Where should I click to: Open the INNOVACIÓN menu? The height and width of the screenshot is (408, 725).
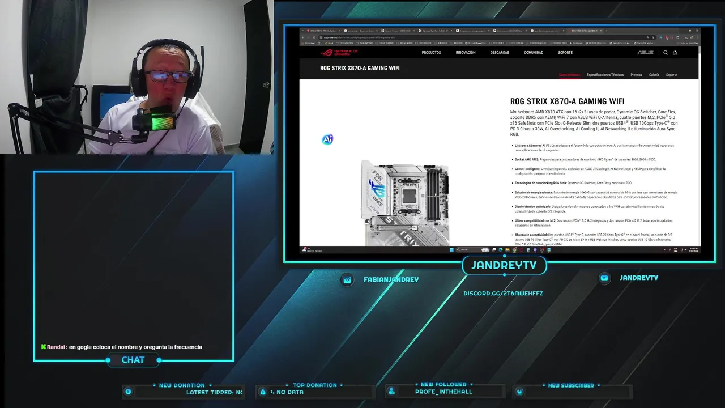[466, 53]
